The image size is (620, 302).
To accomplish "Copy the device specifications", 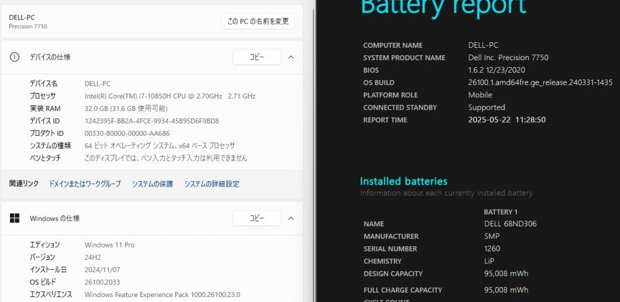I will pos(257,57).
